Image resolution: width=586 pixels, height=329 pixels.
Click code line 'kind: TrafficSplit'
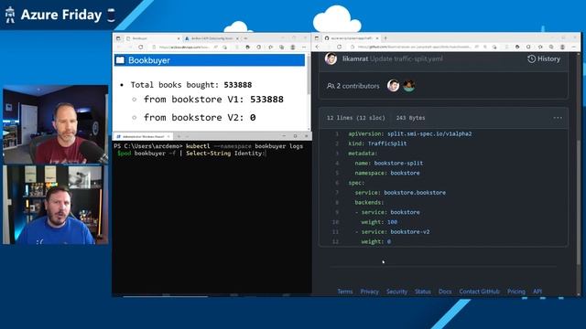377,143
